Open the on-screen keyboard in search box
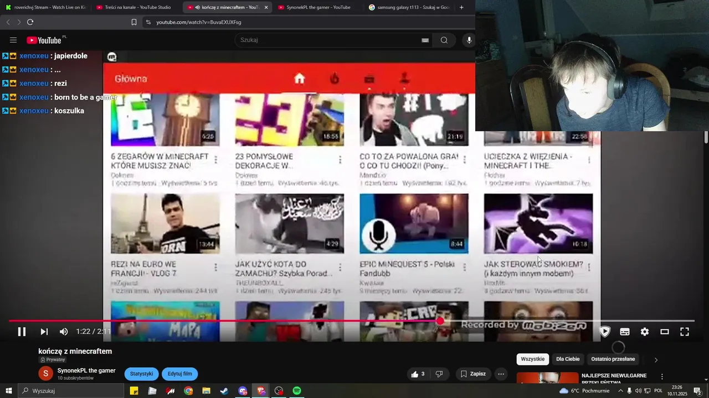This screenshot has height=398, width=709. (x=425, y=40)
